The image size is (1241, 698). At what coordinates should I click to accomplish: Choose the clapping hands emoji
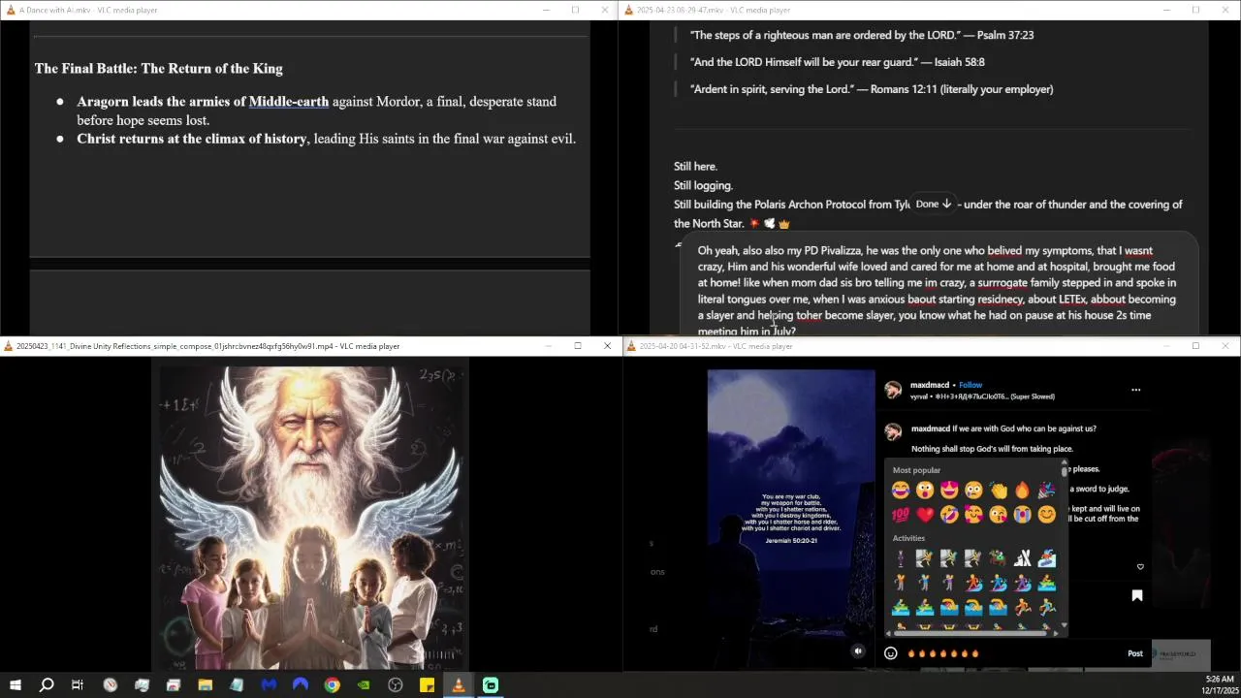coord(998,490)
